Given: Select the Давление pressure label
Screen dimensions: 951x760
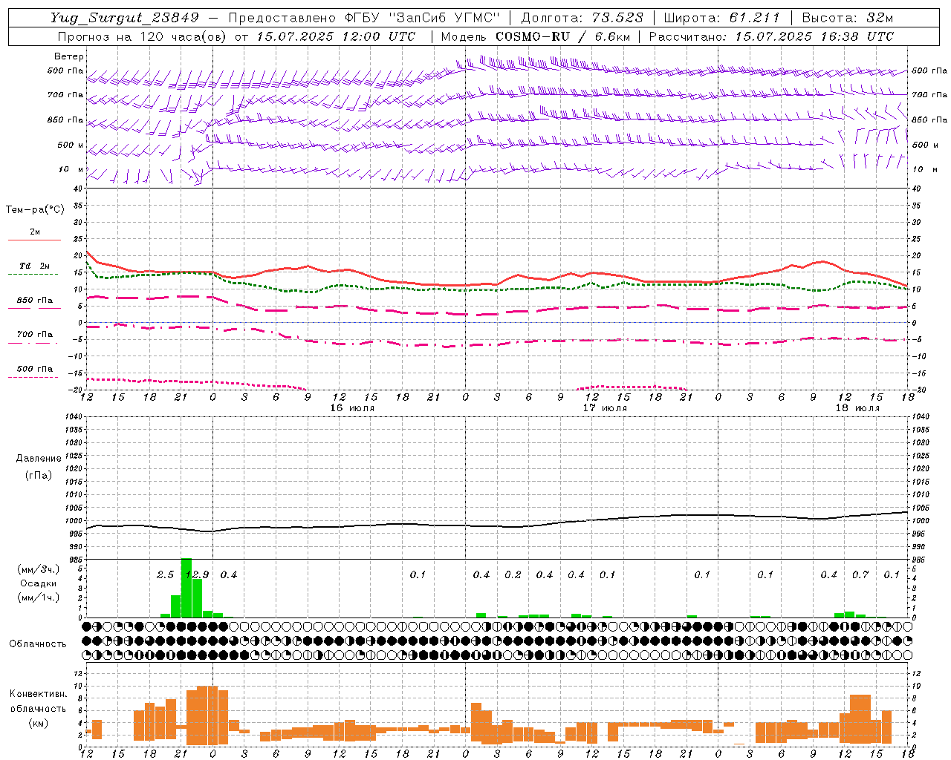Looking at the screenshot, I should coord(39,459).
